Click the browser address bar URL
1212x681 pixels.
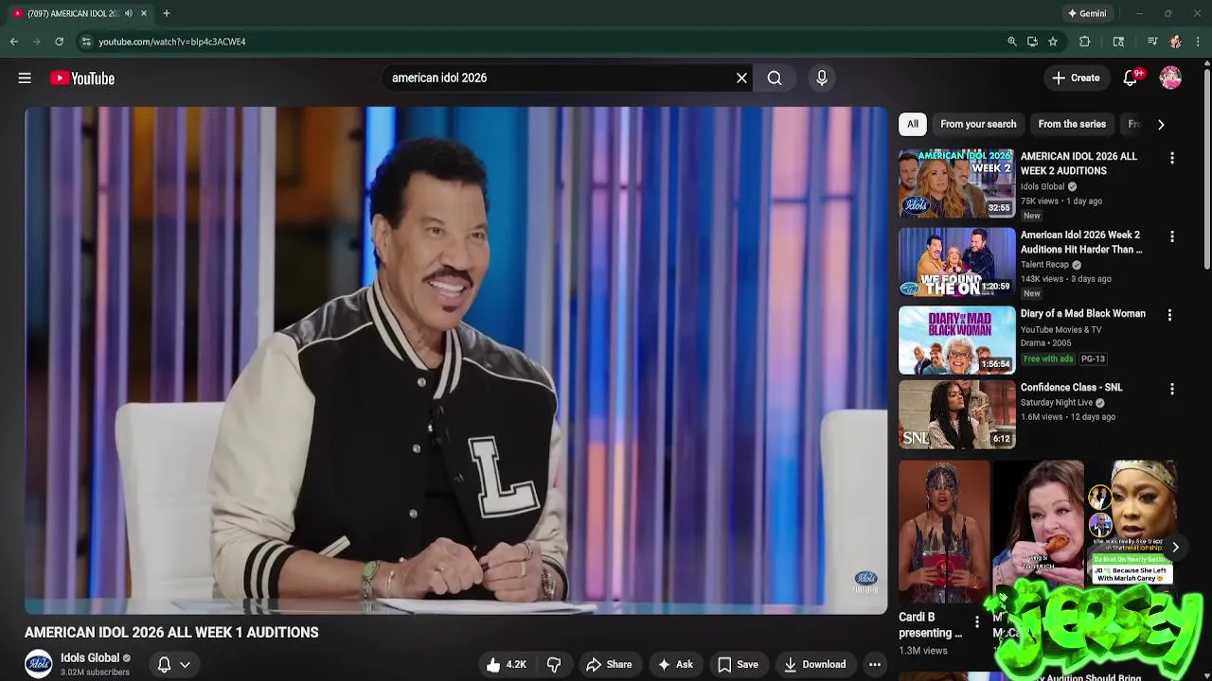[172, 42]
